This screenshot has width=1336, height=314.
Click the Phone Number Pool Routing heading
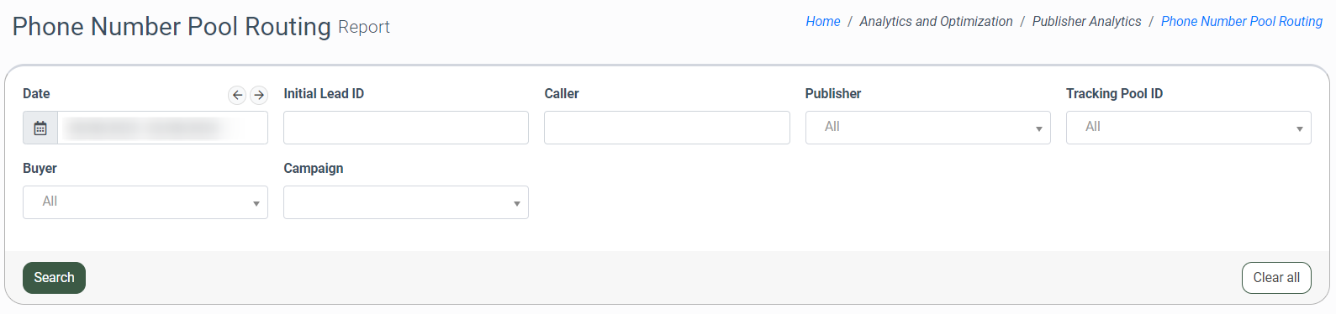(172, 27)
